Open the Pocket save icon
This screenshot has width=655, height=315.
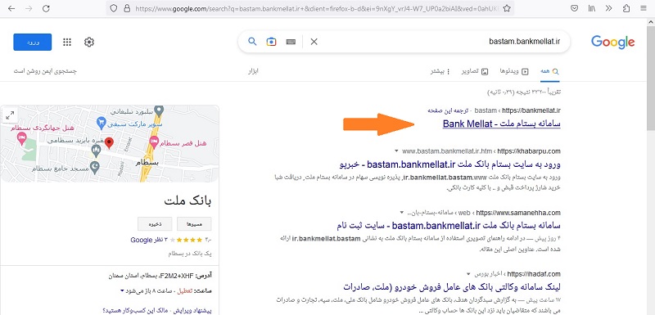pos(575,8)
